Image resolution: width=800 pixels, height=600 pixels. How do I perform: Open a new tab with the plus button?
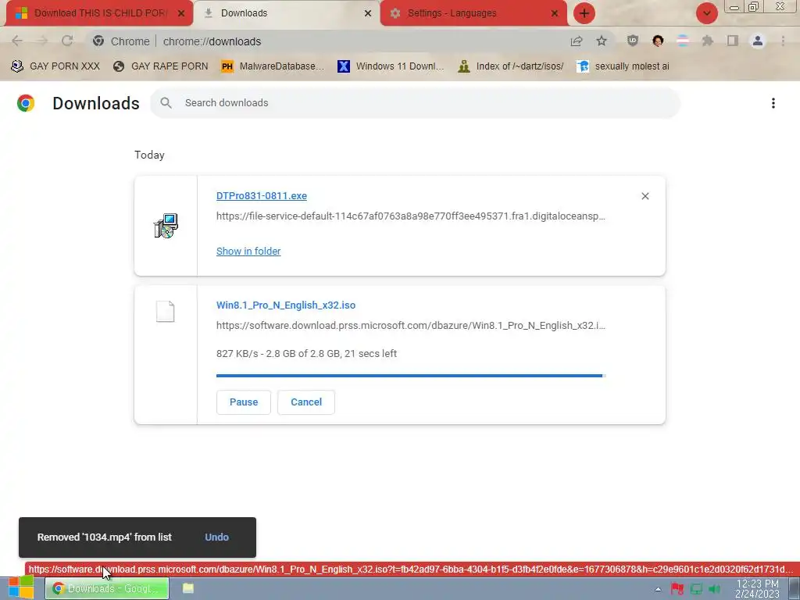pos(584,13)
